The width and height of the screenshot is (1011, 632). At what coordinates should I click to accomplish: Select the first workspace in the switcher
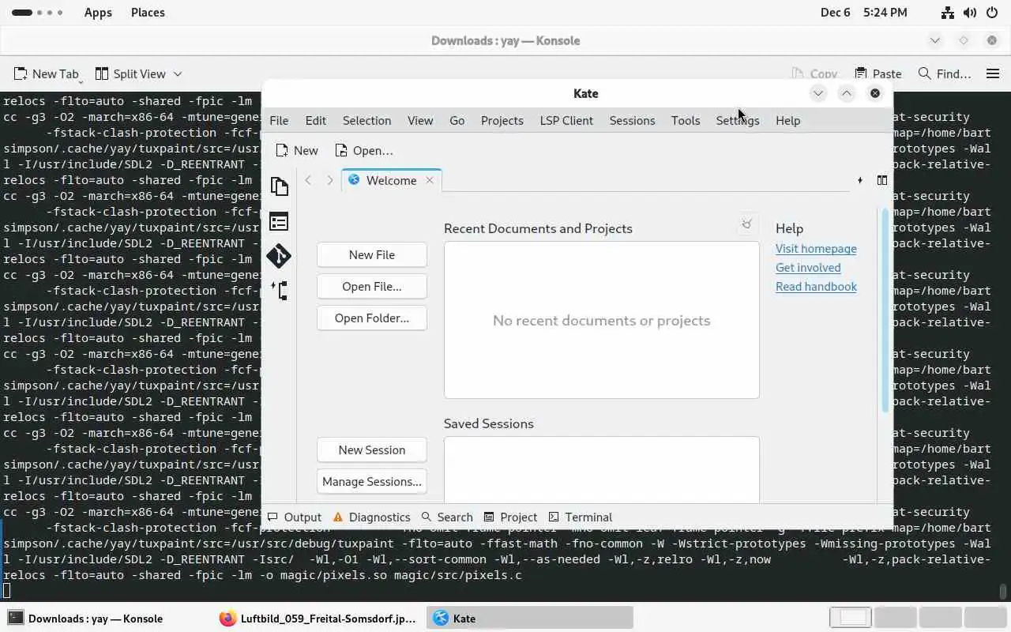pos(851,618)
